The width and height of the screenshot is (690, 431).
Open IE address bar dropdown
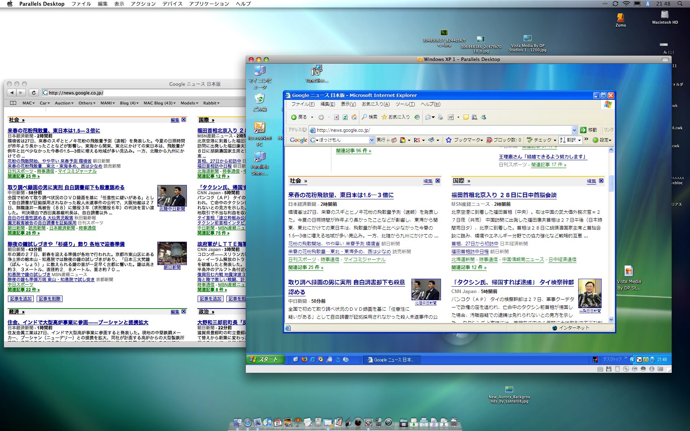(574, 130)
